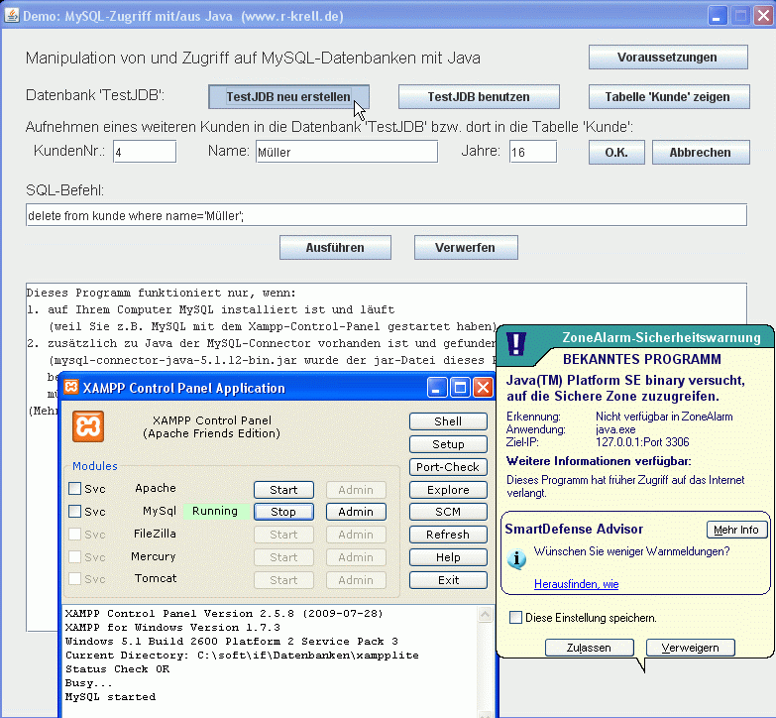Image resolution: width=776 pixels, height=718 pixels.
Task: Close the XAMPP Control Panel window
Action: click(x=484, y=387)
